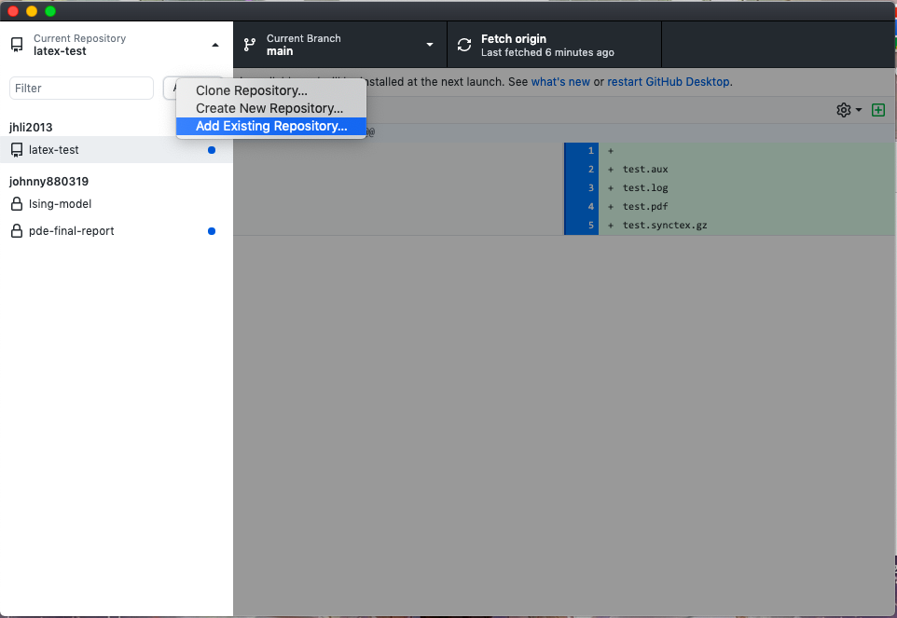Open dropdown caret next to gear icon

coord(859,110)
